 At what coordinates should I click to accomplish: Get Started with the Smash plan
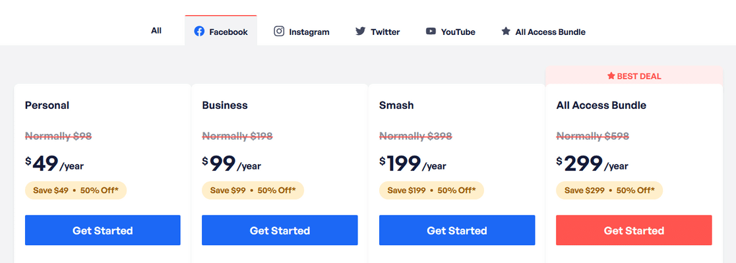(457, 230)
